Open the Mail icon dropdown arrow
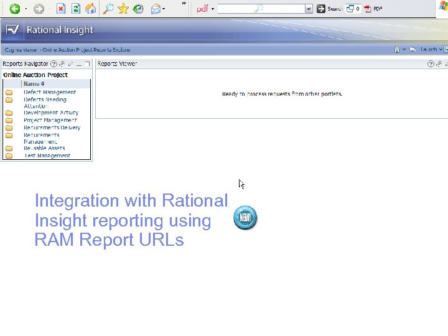 click(164, 9)
